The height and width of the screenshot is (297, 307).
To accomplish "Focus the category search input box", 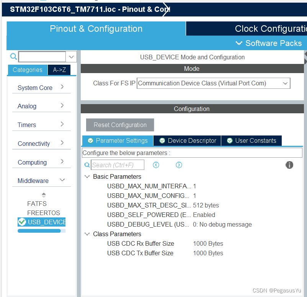I will click(x=42, y=57).
